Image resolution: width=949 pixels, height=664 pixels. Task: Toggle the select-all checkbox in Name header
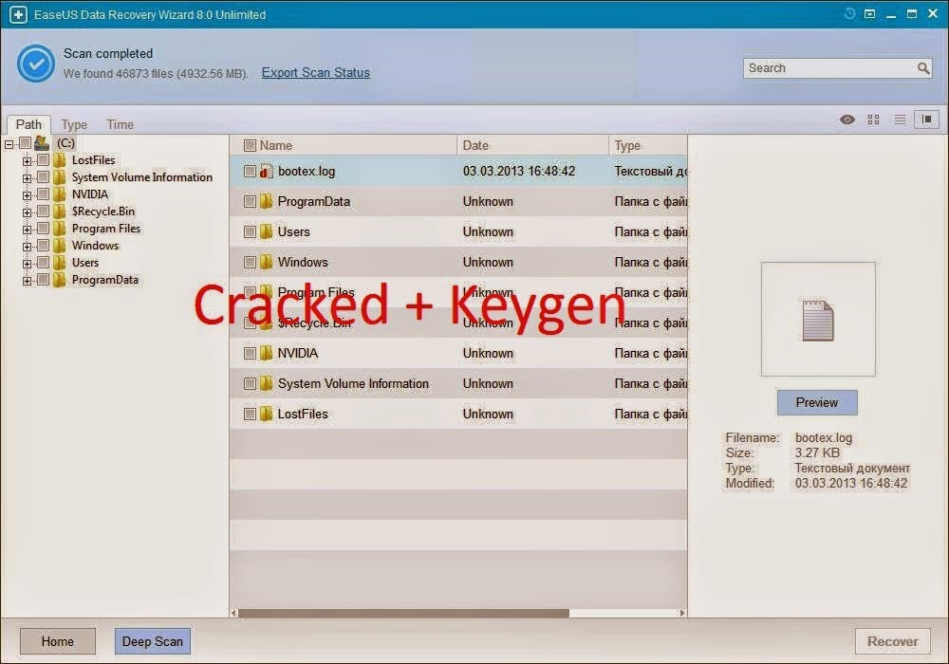tap(250, 145)
